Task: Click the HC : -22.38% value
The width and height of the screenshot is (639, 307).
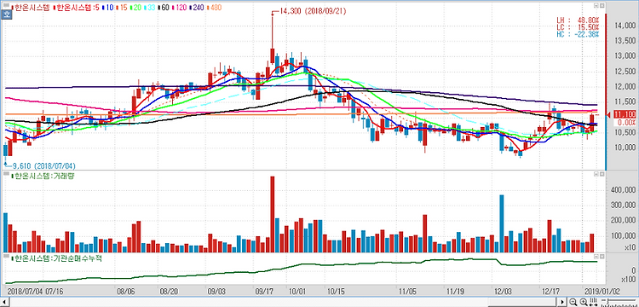Action: click(578, 34)
